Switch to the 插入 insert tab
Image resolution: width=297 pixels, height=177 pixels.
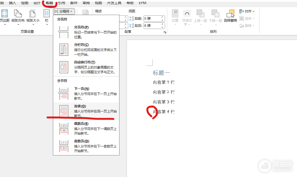point(13,3)
